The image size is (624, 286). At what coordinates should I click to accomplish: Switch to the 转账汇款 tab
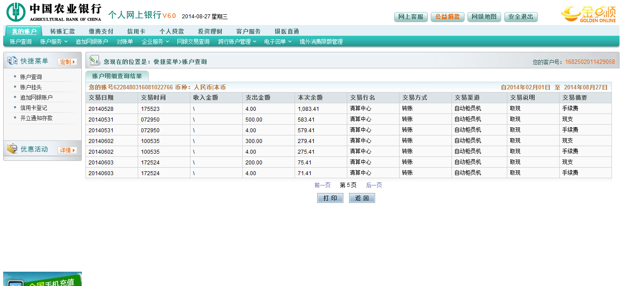tap(63, 31)
